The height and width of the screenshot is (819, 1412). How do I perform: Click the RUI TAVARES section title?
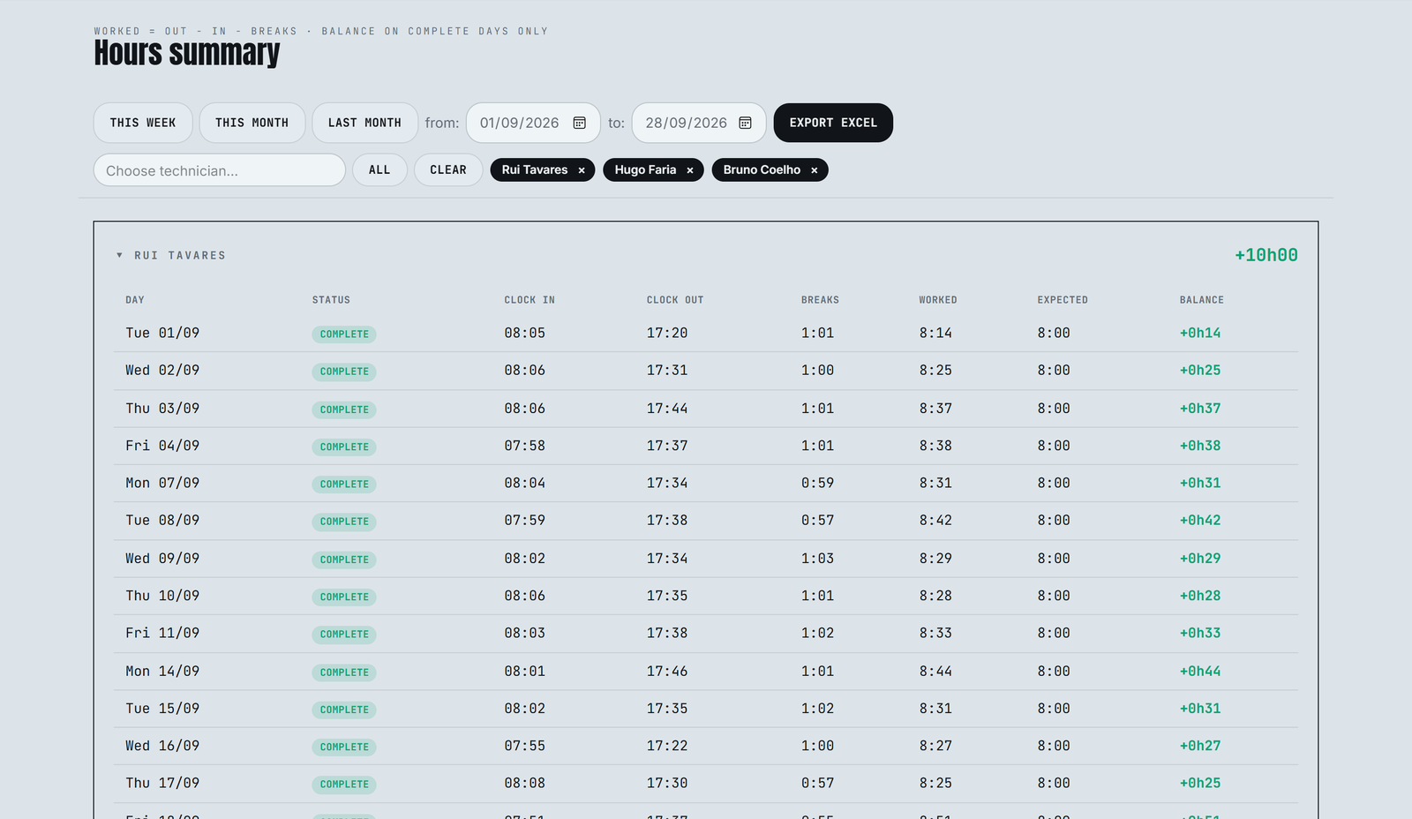pyautogui.click(x=180, y=255)
